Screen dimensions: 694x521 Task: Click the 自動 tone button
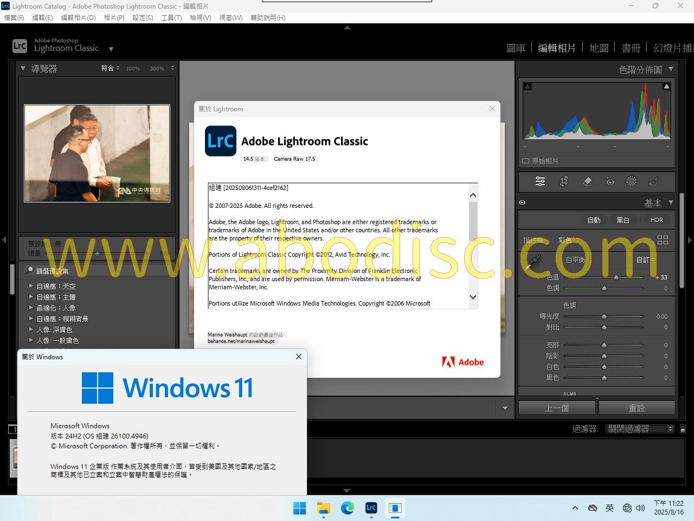point(594,220)
